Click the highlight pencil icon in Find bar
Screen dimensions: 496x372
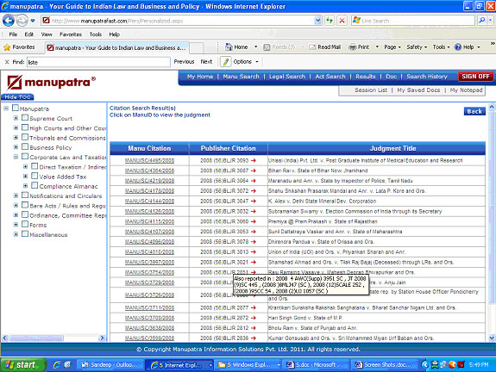(x=226, y=62)
